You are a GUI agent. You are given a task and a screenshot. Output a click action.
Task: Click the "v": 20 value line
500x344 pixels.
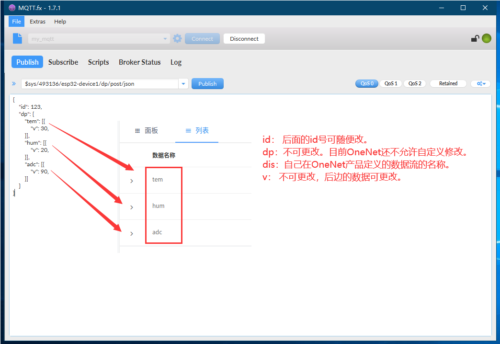[x=40, y=150]
